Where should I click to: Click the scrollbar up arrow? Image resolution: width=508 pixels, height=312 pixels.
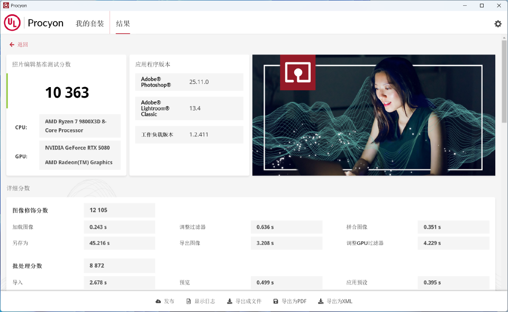pyautogui.click(x=504, y=38)
